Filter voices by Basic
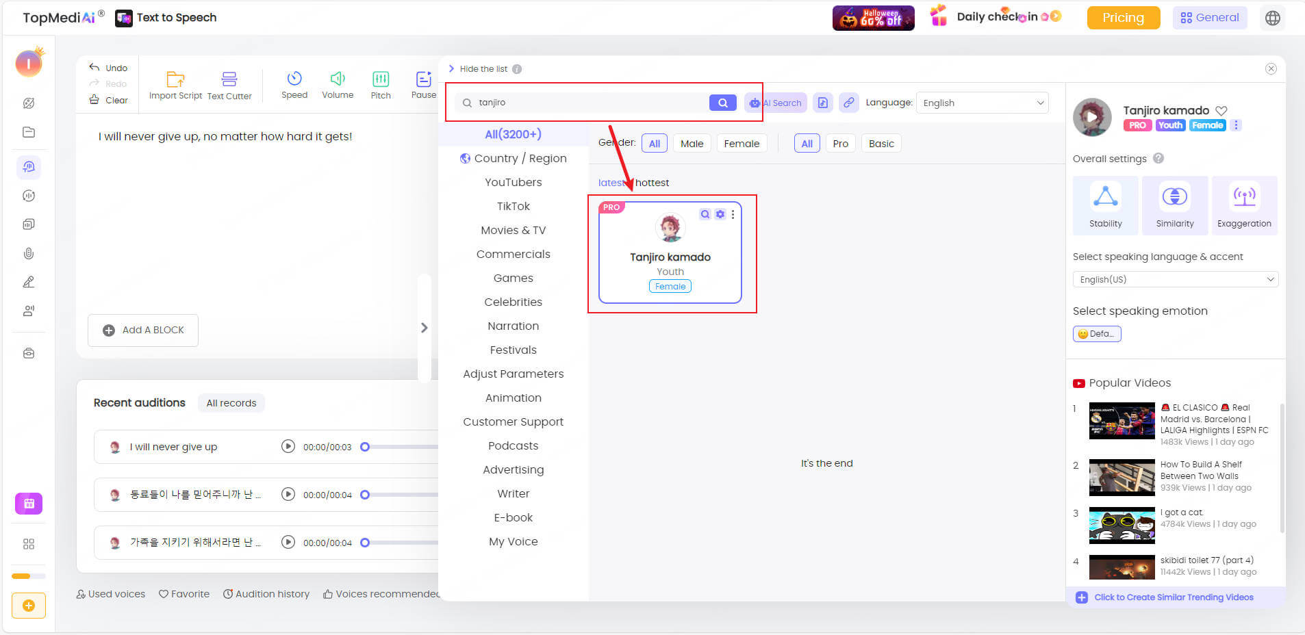1305x635 pixels. [881, 144]
